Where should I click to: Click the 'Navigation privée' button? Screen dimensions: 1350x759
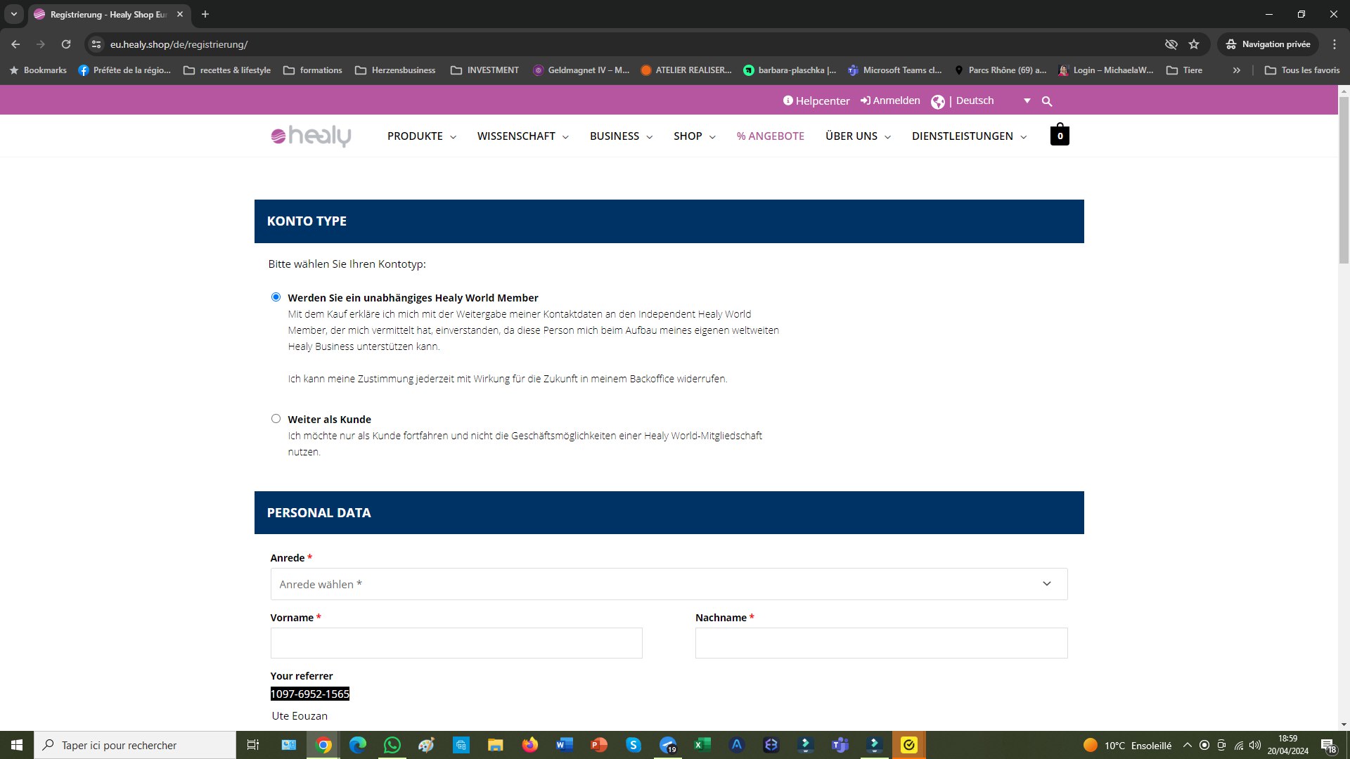click(1268, 44)
